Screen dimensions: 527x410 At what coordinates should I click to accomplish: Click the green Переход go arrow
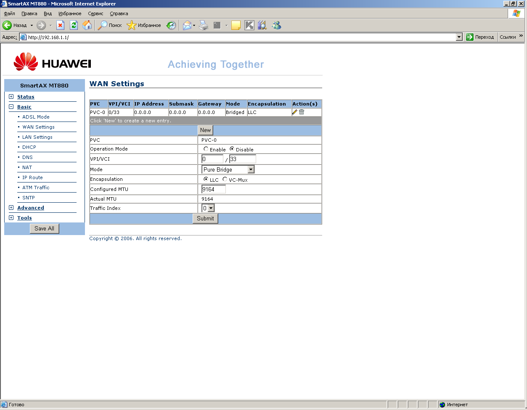(470, 37)
